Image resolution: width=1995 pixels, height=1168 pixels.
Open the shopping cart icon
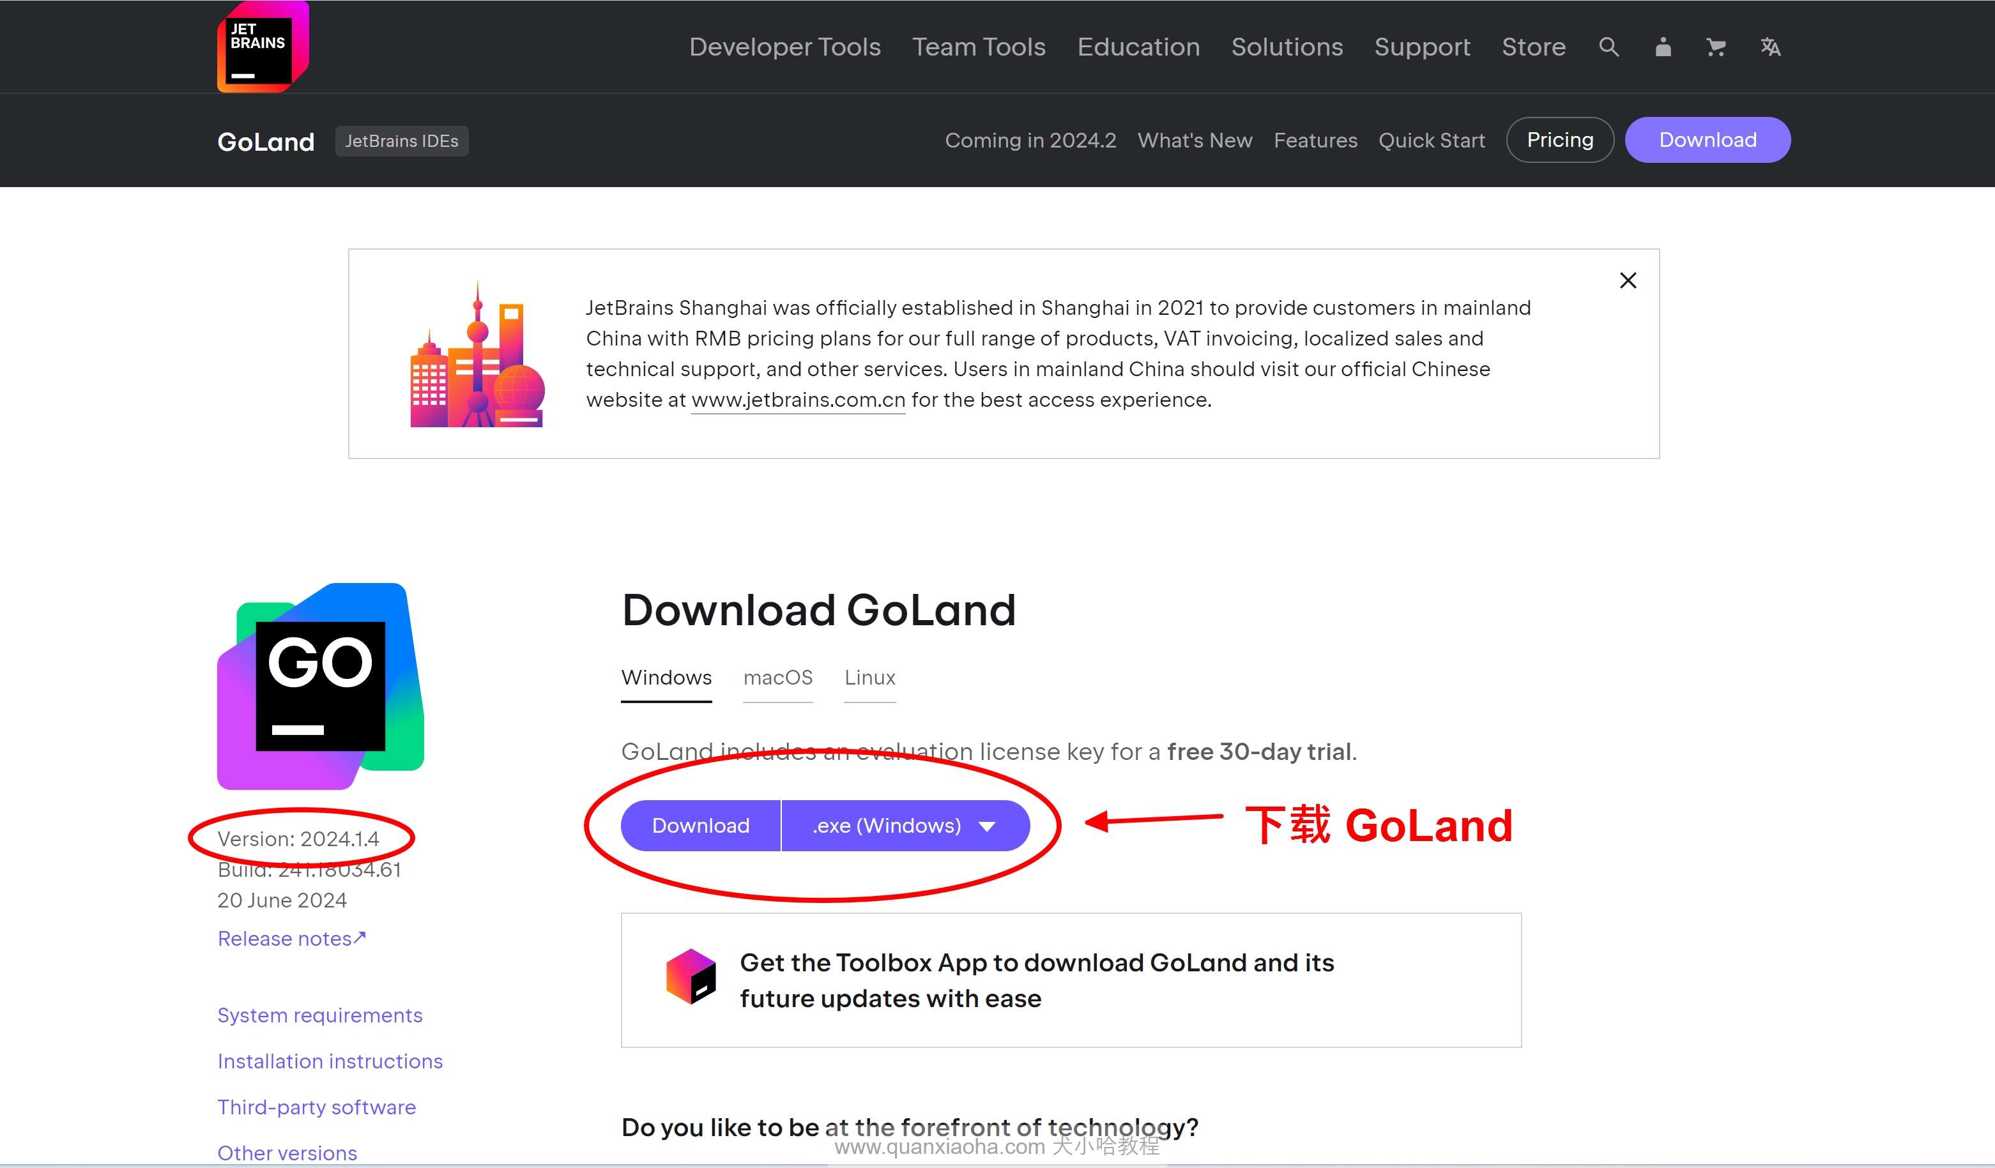click(1716, 47)
